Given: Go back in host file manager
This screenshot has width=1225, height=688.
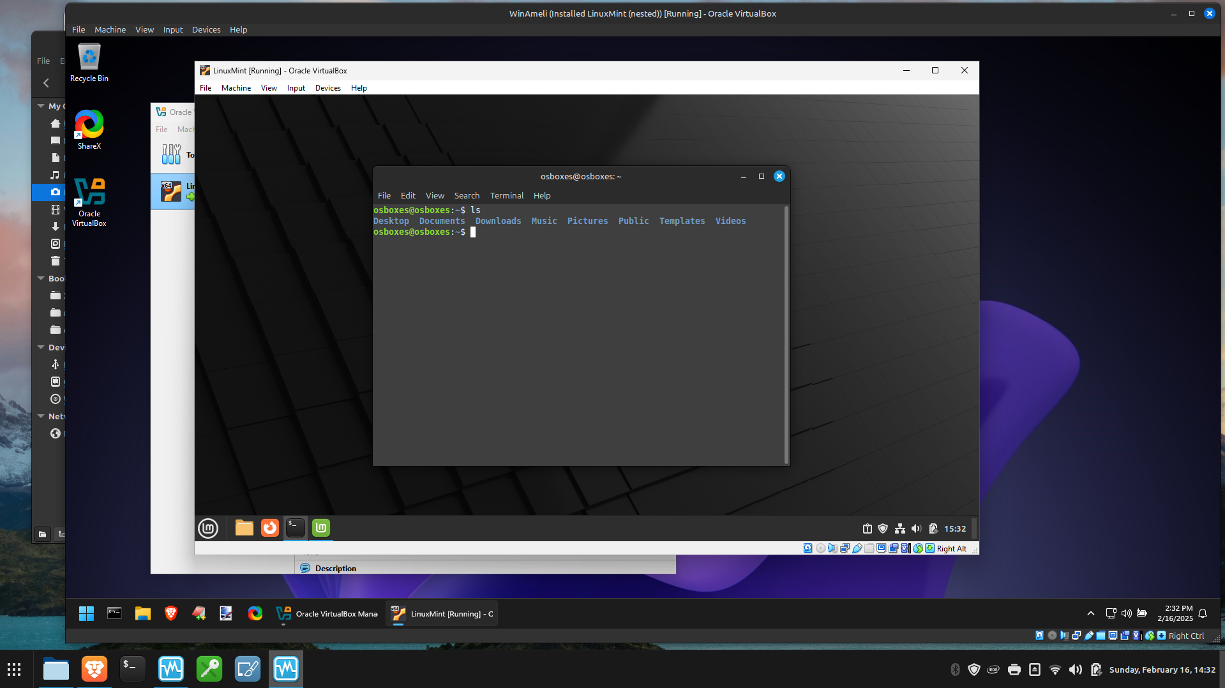Looking at the screenshot, I should pyautogui.click(x=46, y=83).
